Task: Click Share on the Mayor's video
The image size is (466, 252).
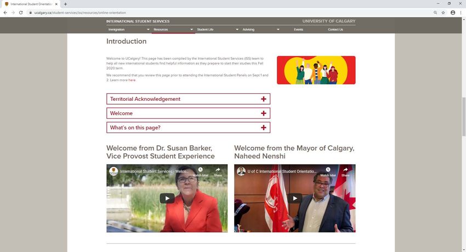Action: pyautogui.click(x=345, y=171)
